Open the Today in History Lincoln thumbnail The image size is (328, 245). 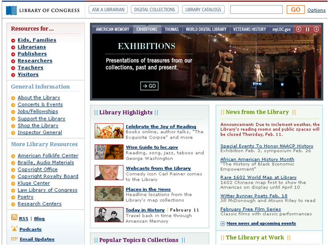coord(109,214)
